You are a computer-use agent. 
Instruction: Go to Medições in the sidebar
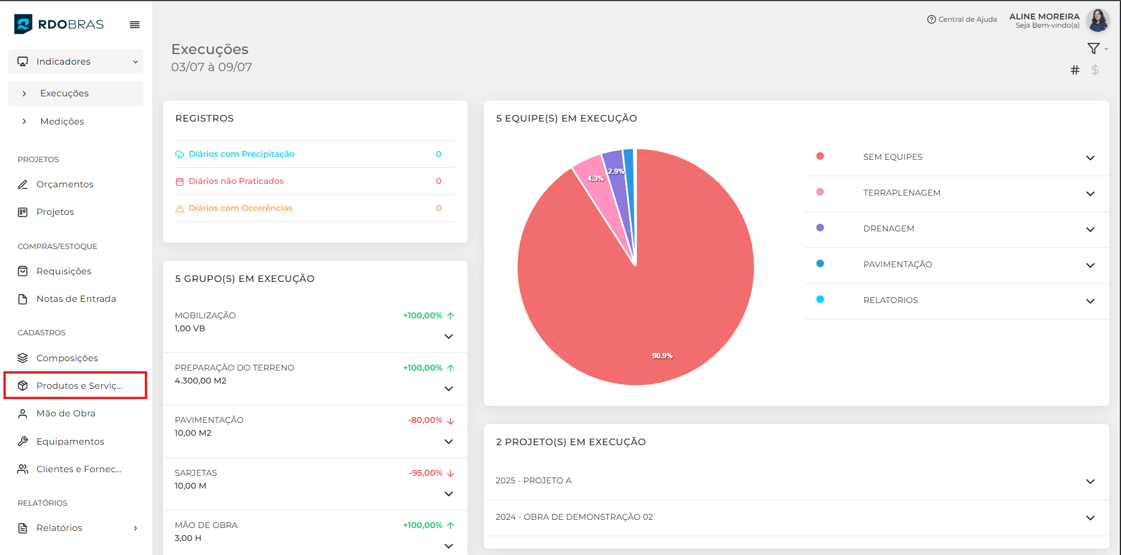point(62,122)
